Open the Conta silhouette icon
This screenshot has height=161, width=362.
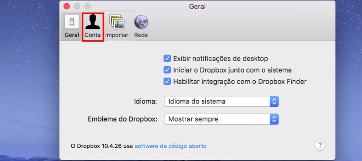click(x=93, y=22)
